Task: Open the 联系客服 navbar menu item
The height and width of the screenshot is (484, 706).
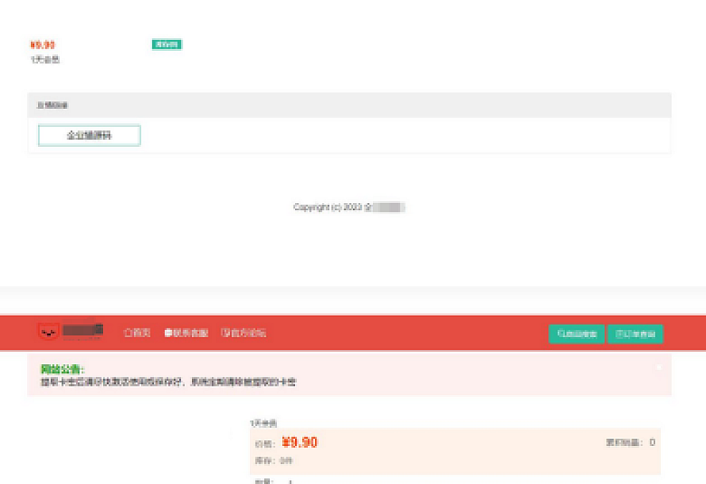Action: click(192, 333)
